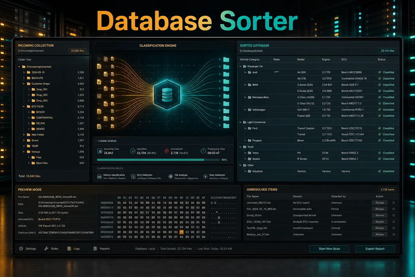Click the BACKUPS folder icon
415x277 pixels.
click(28, 78)
